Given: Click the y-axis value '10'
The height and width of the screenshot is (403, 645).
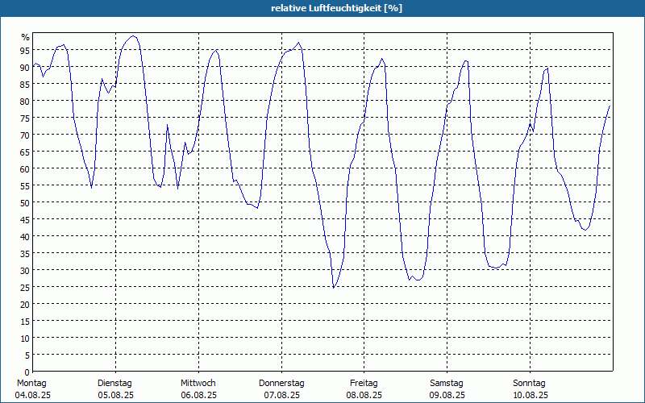Looking at the screenshot, I should (26, 338).
